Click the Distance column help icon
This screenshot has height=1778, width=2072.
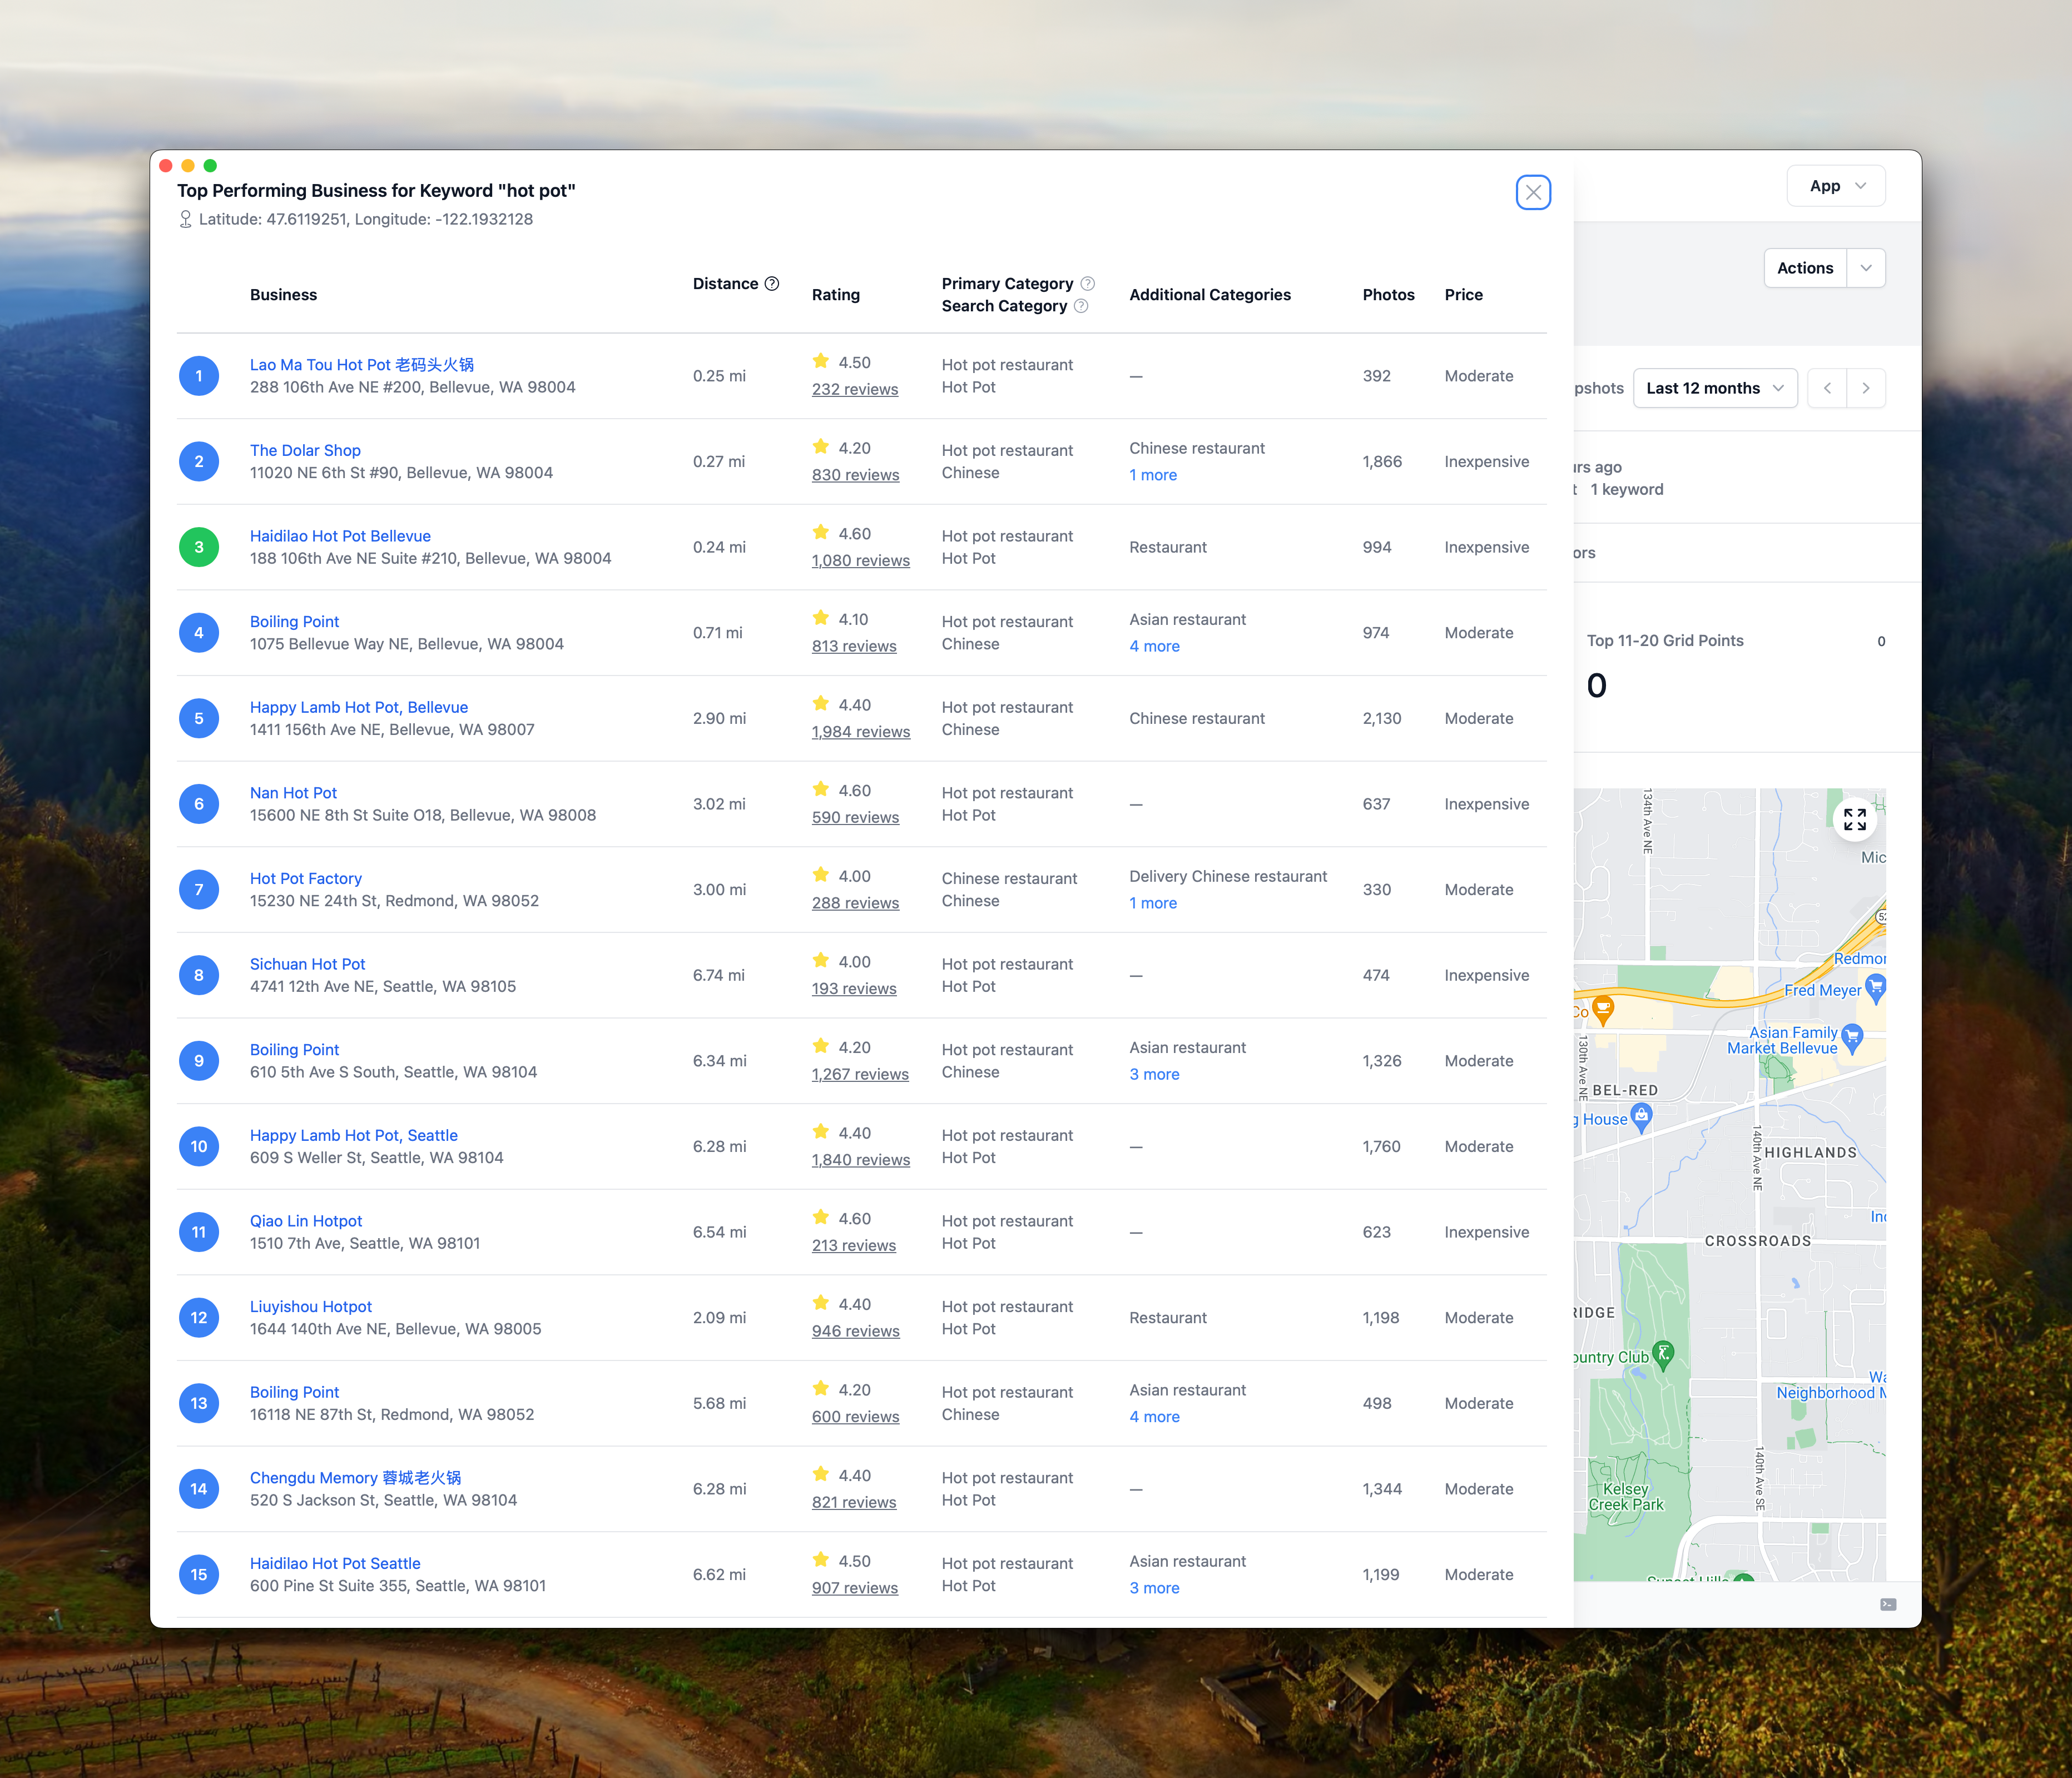(x=772, y=284)
